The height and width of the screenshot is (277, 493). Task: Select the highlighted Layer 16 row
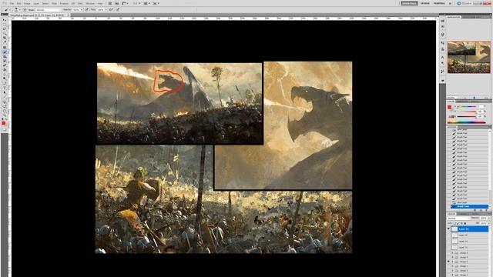tap(469, 229)
